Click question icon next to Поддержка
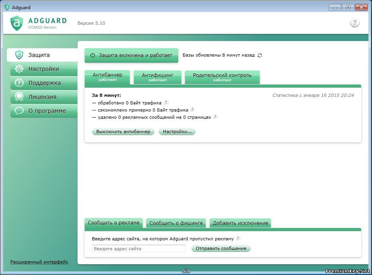 point(19,83)
